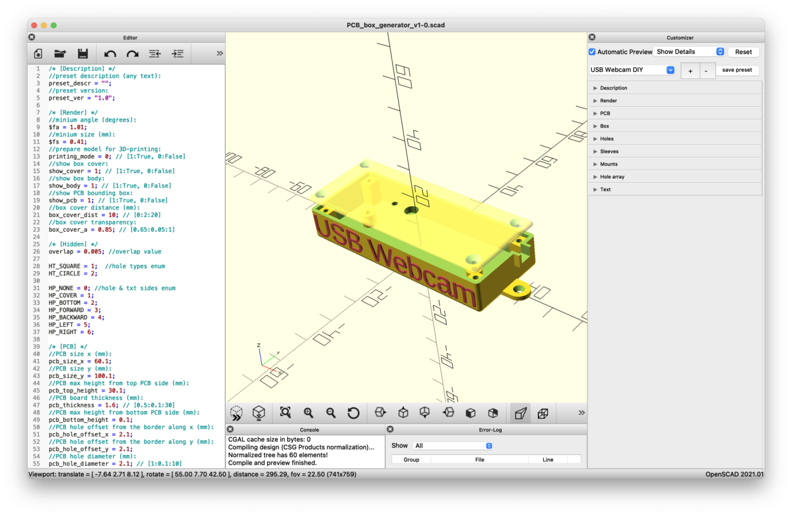Unindent code with the Editor toolbar icon
Image resolution: width=792 pixels, height=515 pixels.
(x=155, y=53)
